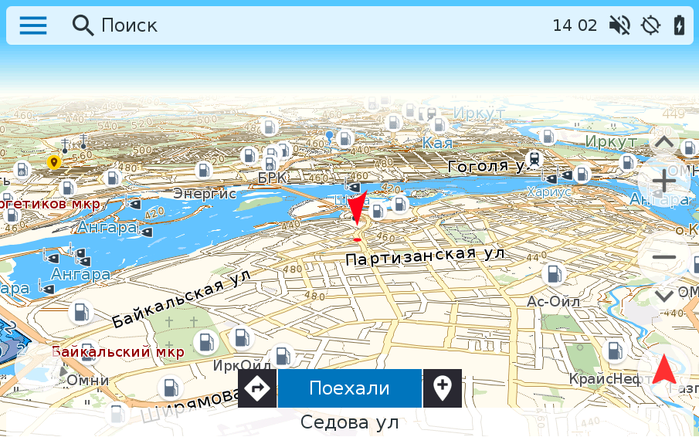Open route options turn-arrow icon
The width and height of the screenshot is (699, 437).
257,388
